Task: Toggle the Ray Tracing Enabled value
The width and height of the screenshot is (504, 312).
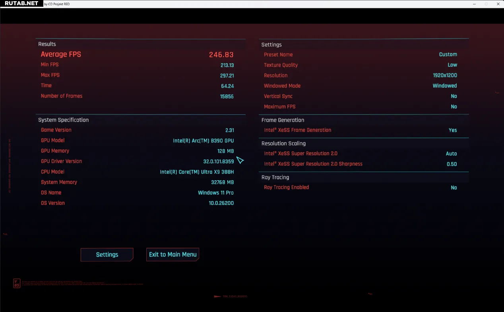Action: point(454,188)
